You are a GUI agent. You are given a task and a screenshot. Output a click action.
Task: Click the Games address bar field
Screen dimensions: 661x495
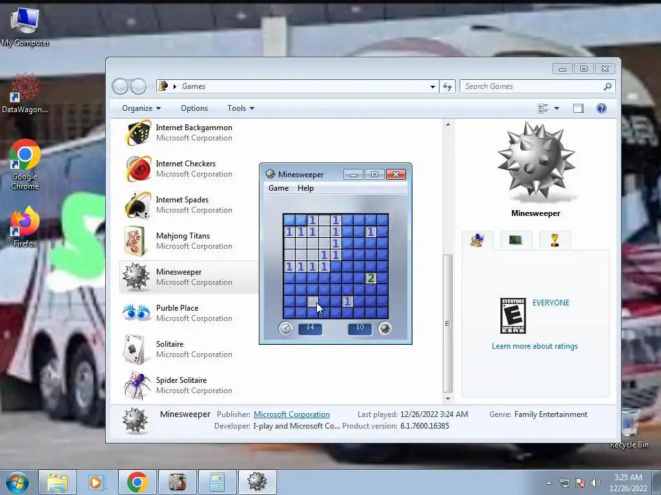pos(298,86)
